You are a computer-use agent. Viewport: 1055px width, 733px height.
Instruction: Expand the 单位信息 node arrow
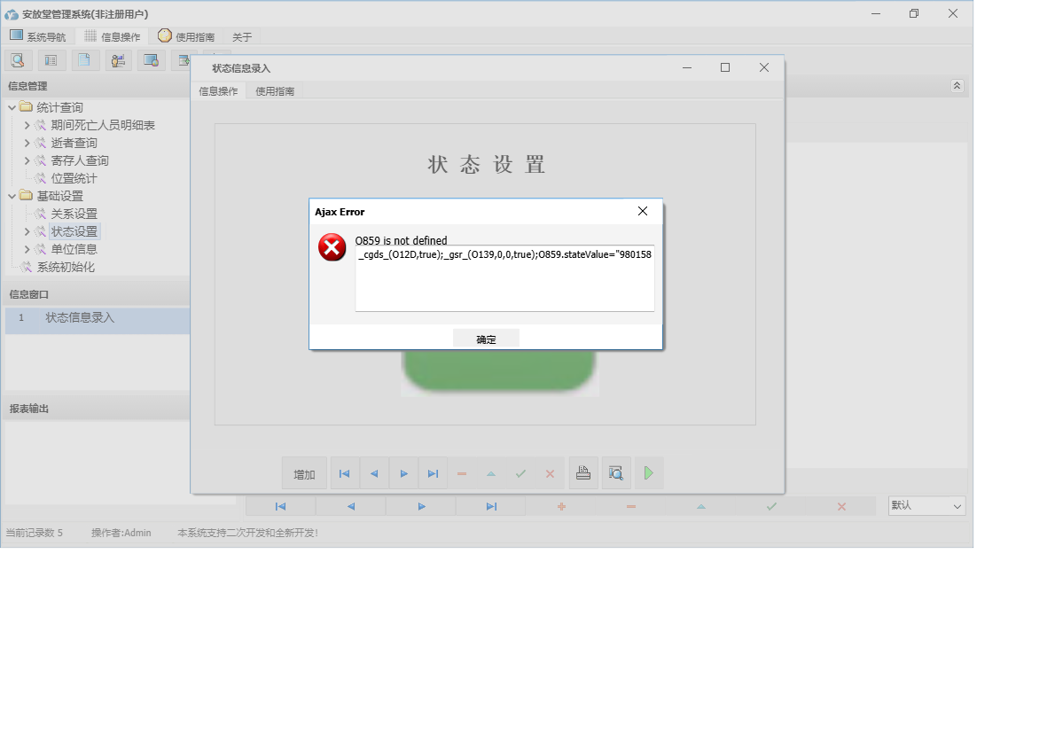27,249
